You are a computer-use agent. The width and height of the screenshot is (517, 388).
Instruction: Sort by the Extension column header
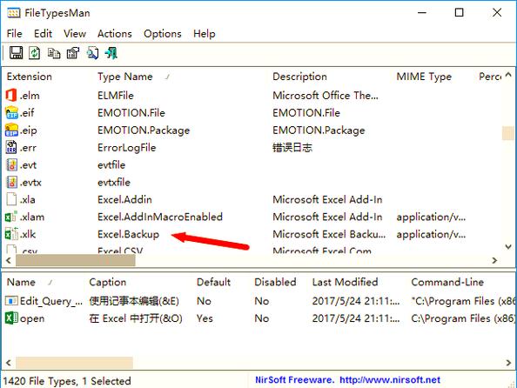point(30,77)
